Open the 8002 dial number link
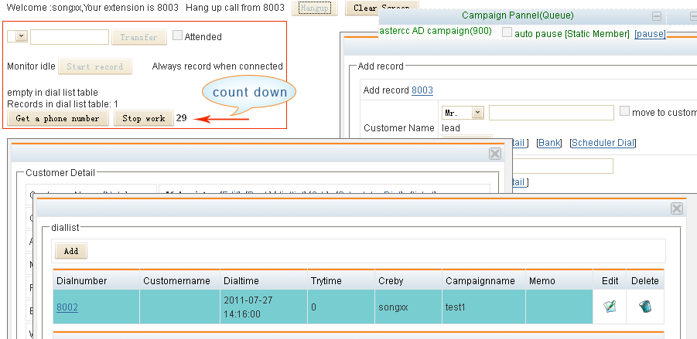Viewport: 697px width, 339px height. pyautogui.click(x=67, y=307)
